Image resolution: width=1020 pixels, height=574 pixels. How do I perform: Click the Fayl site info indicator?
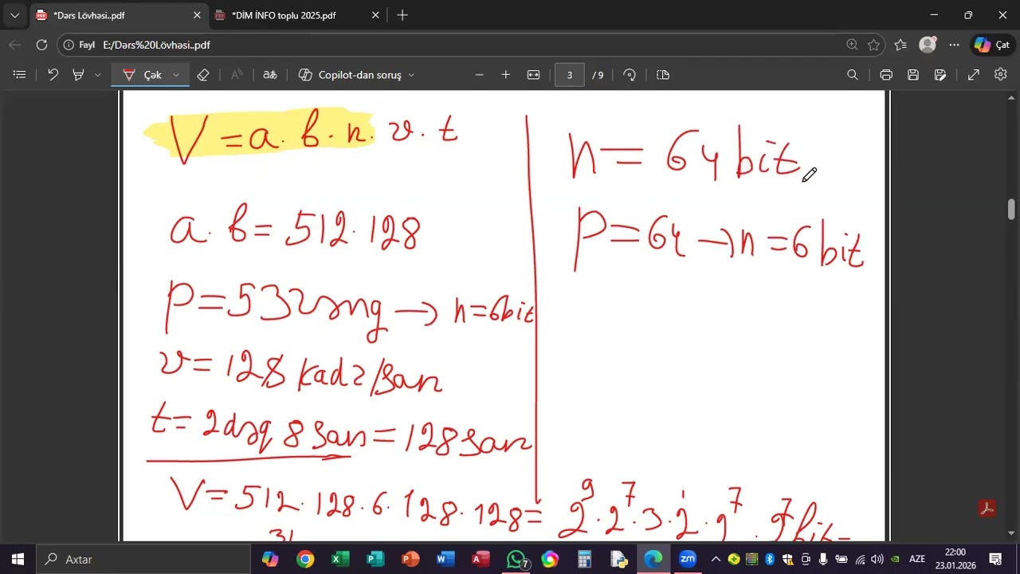pyautogui.click(x=80, y=45)
